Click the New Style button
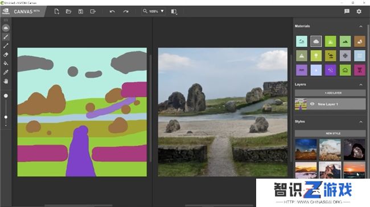Image resolution: width=370 pixels, height=207 pixels. [330, 133]
